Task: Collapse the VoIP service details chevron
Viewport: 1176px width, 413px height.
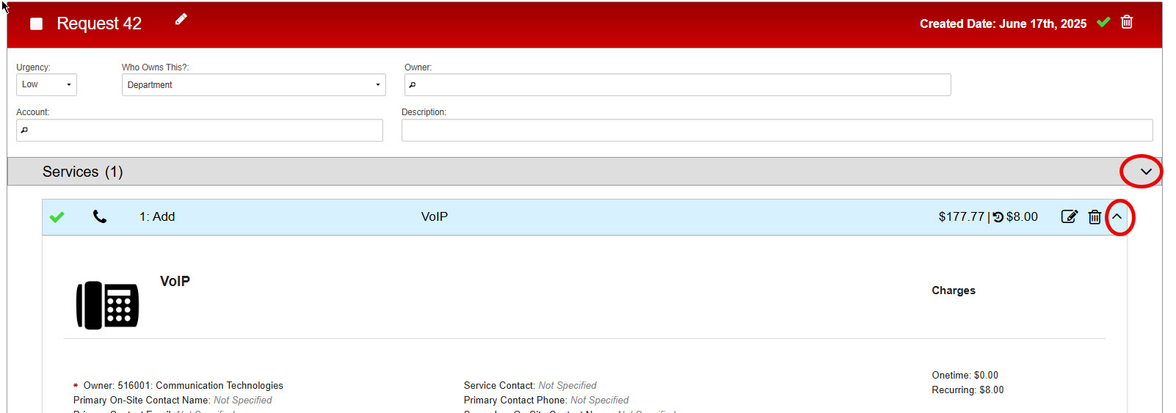Action: click(x=1117, y=217)
